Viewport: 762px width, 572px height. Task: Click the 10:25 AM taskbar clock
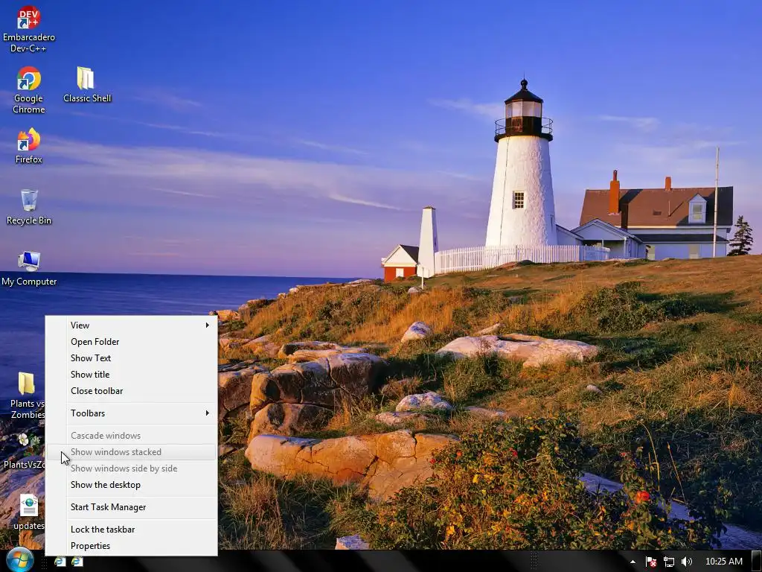[x=723, y=562]
